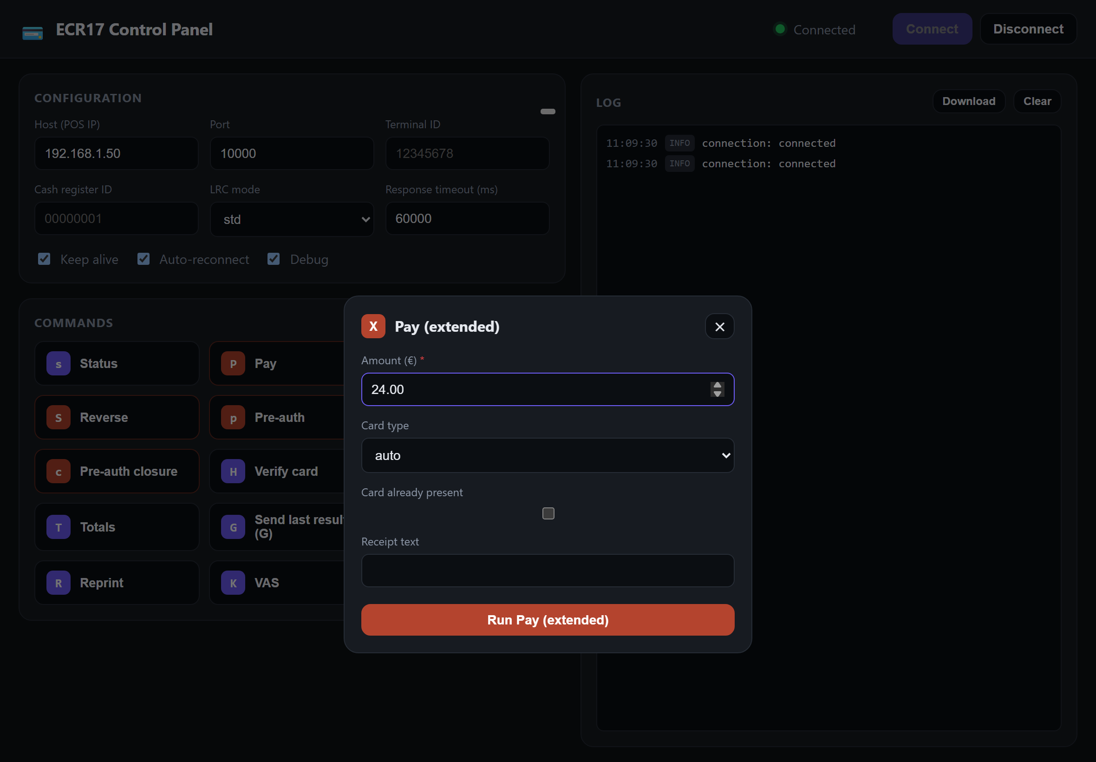Click the green Connected status dot

pyautogui.click(x=780, y=29)
